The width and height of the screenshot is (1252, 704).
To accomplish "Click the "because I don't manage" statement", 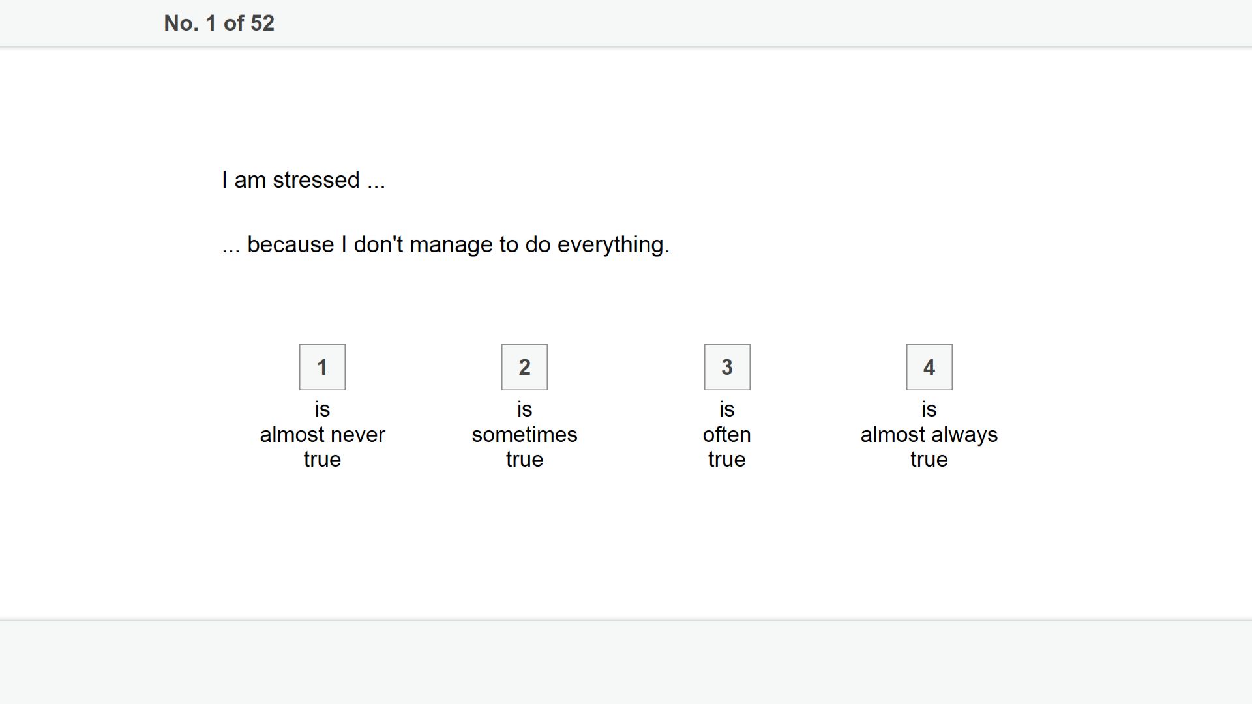I will pos(445,244).
